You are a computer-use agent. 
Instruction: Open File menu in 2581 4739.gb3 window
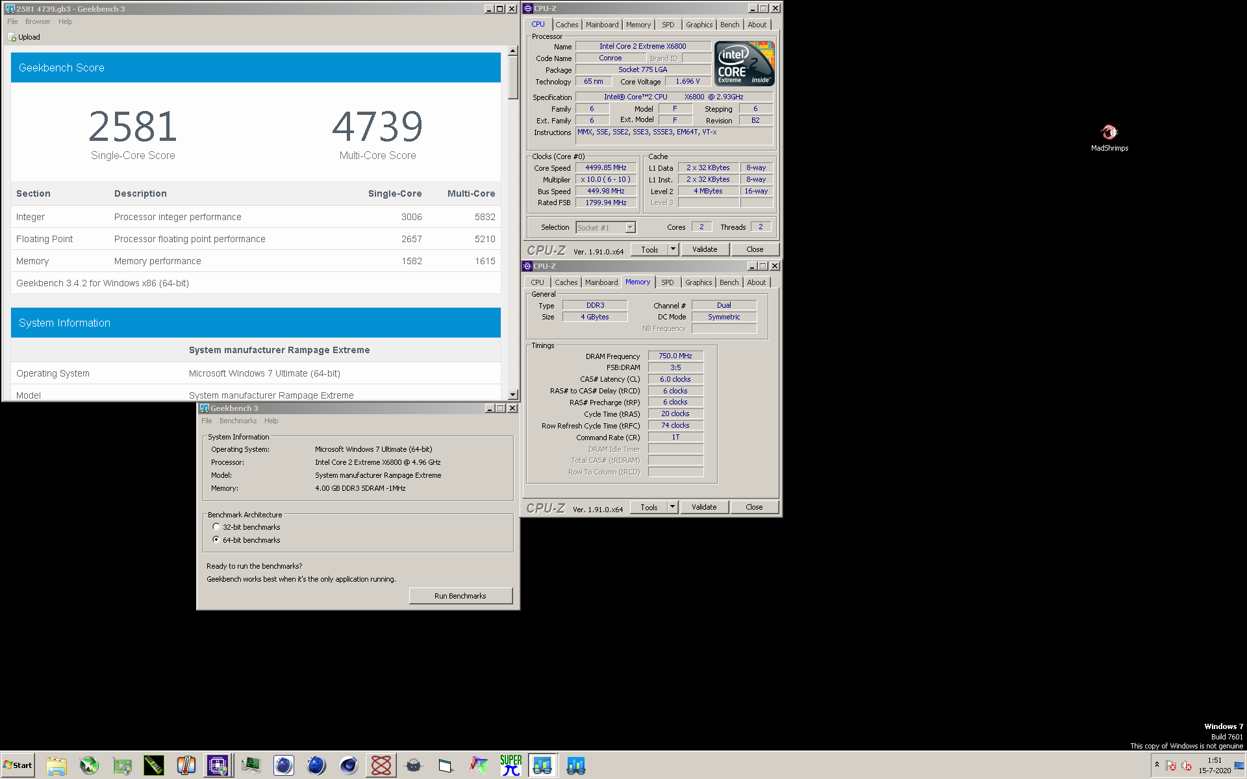[12, 21]
